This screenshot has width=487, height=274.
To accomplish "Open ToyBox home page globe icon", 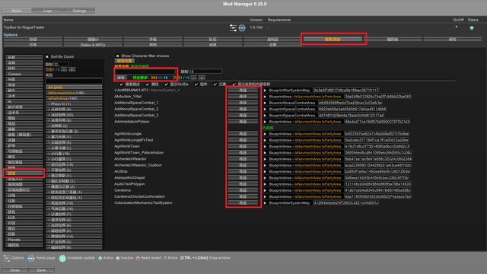I will coord(242,27).
